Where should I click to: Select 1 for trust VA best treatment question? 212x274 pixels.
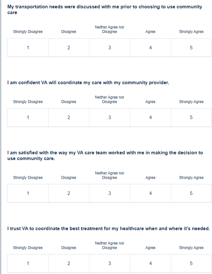pos(28,263)
